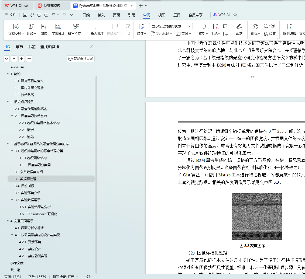The image size is (305, 279).
Task: Expand quick access toolbar customize arrow
Action: [71, 15]
